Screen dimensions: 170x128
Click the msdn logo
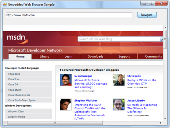(18, 39)
